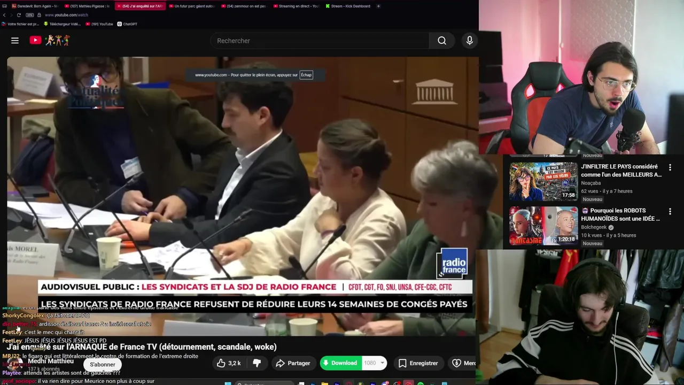
Task: Click the Radio France video player
Action: point(243,196)
